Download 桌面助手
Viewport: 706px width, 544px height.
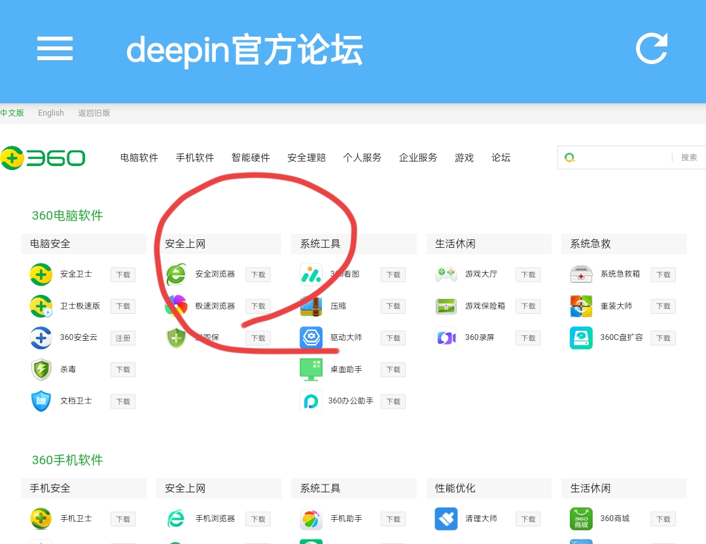click(x=393, y=369)
